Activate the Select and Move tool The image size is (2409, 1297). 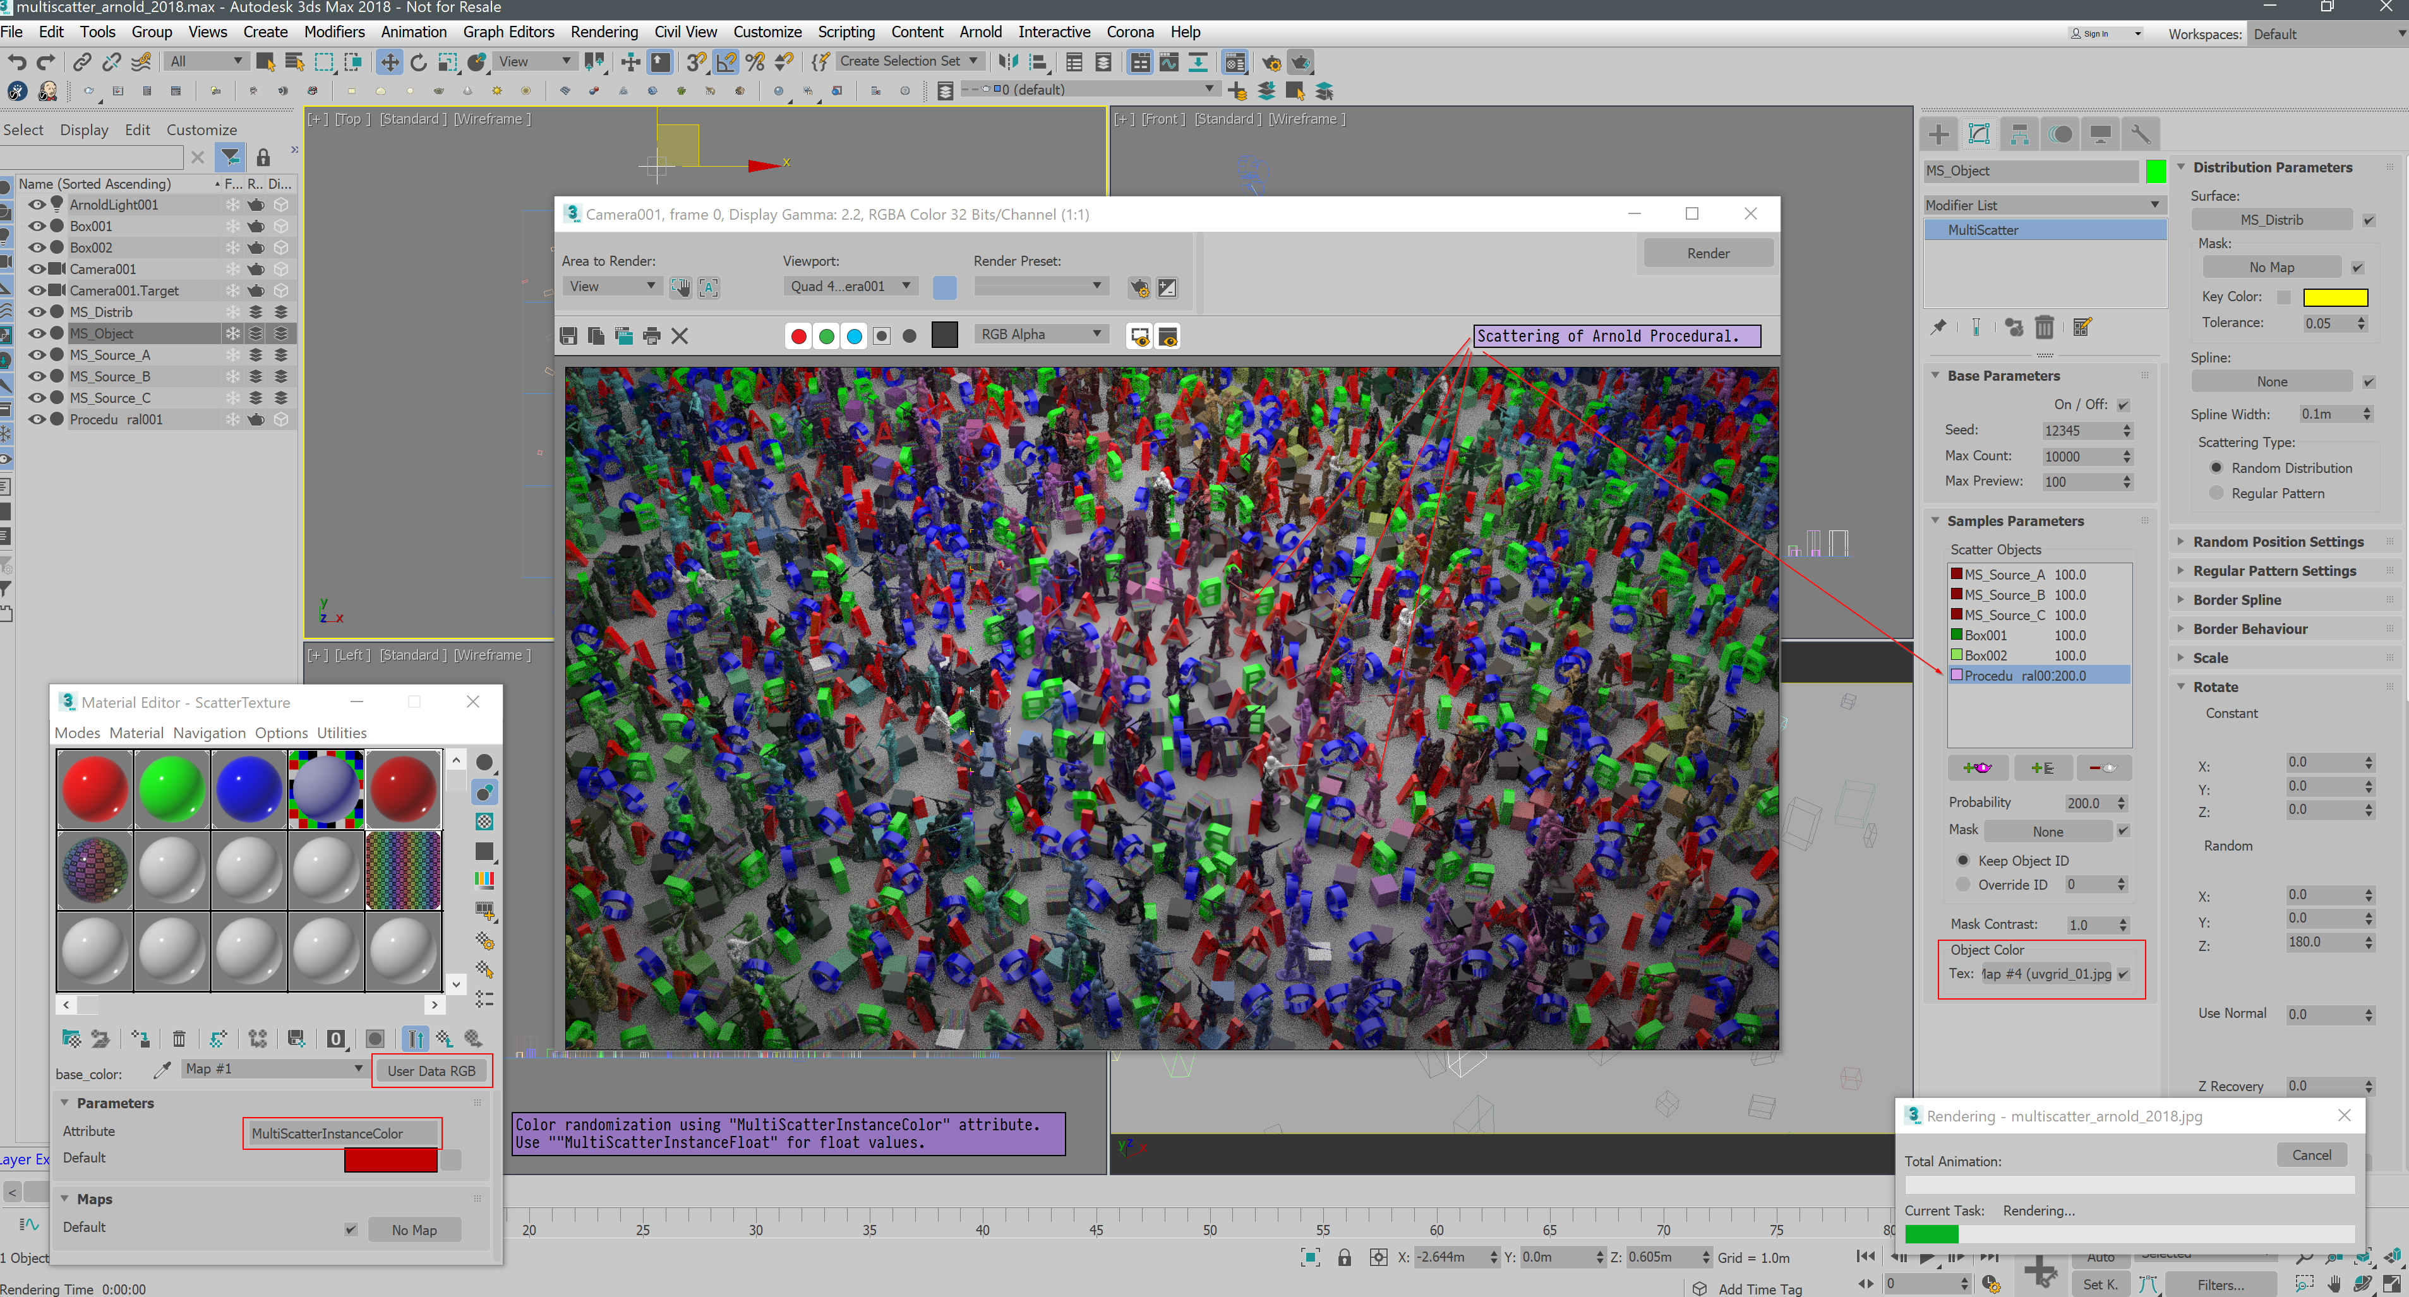(389, 62)
